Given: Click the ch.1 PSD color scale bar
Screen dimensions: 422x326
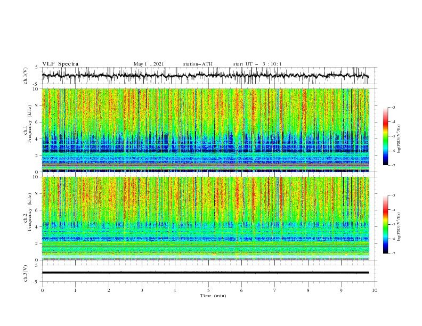Looking at the screenshot, I should [385, 136].
